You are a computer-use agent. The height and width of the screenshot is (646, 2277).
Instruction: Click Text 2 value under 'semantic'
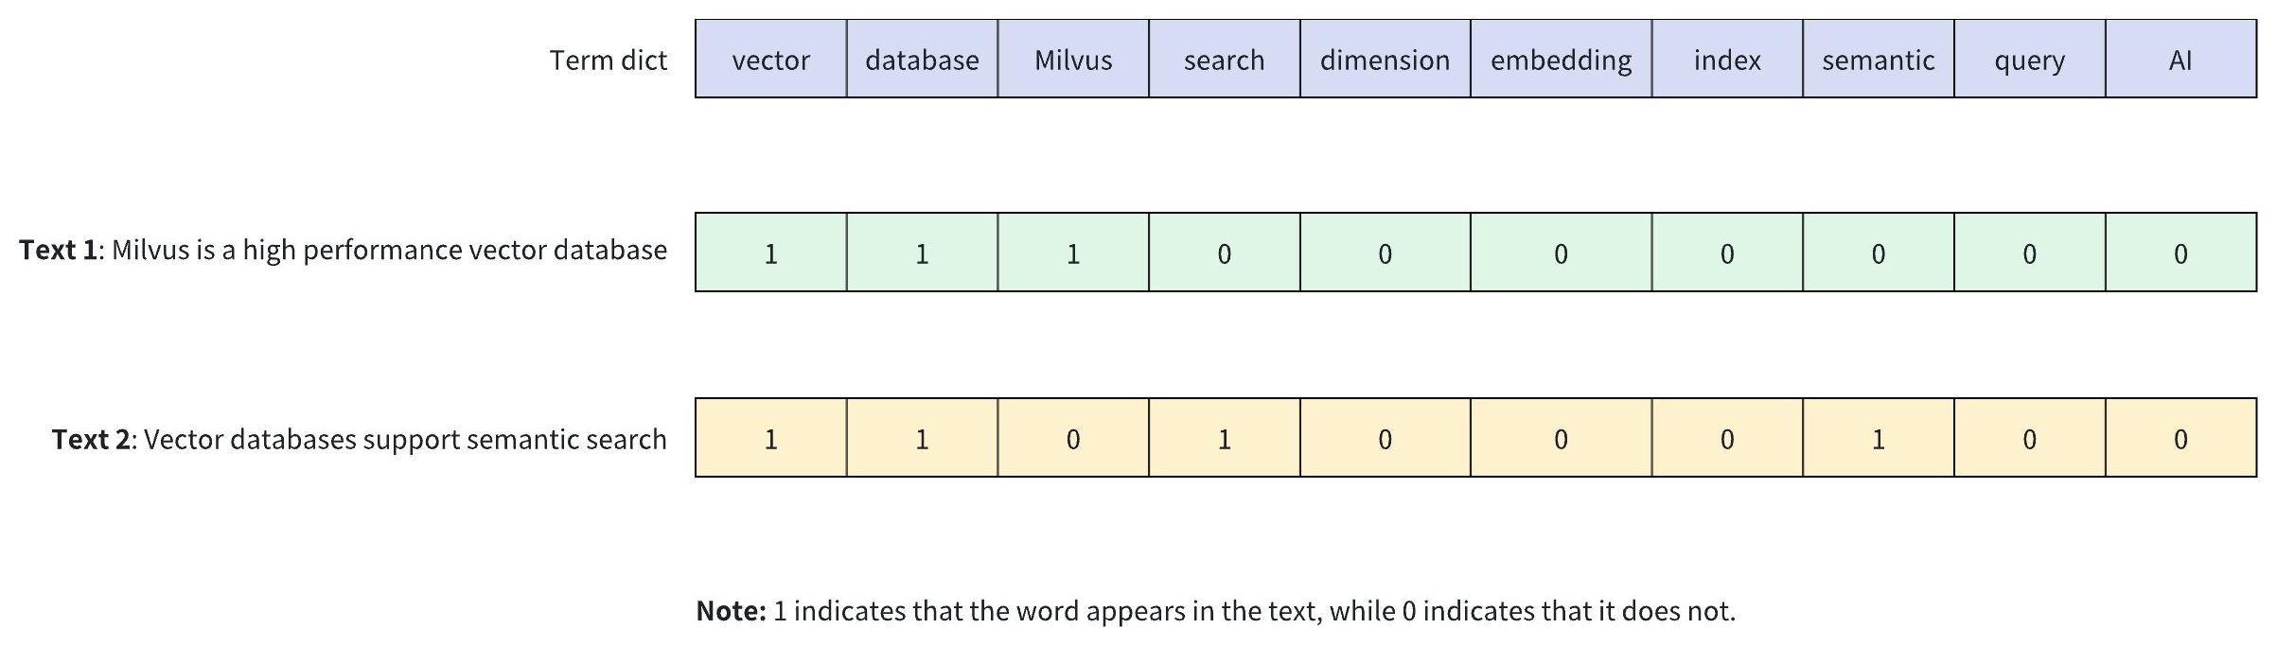pyautogui.click(x=1878, y=438)
